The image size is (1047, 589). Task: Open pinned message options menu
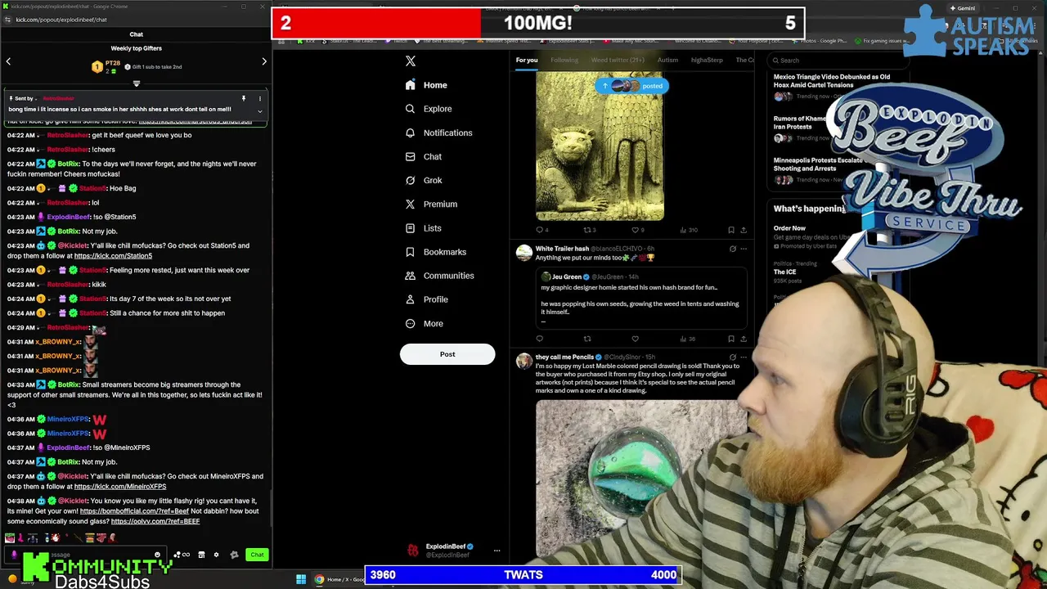tap(260, 98)
